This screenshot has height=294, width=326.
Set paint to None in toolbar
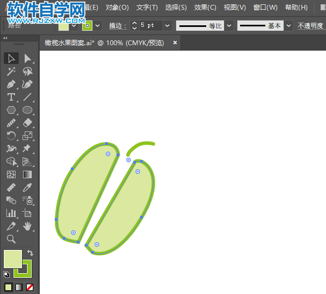tap(30, 287)
